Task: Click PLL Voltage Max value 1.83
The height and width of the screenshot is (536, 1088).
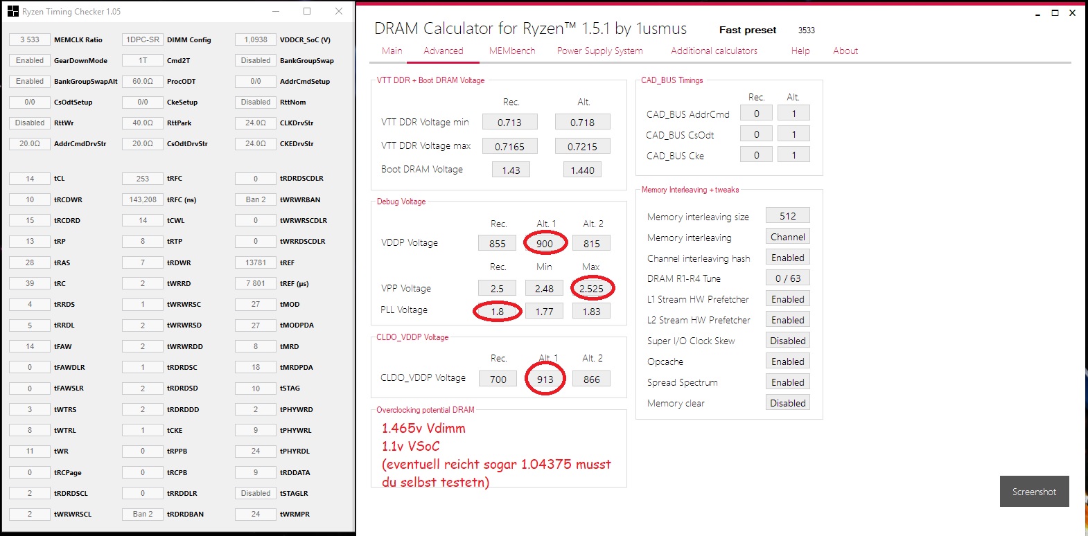Action: (592, 312)
